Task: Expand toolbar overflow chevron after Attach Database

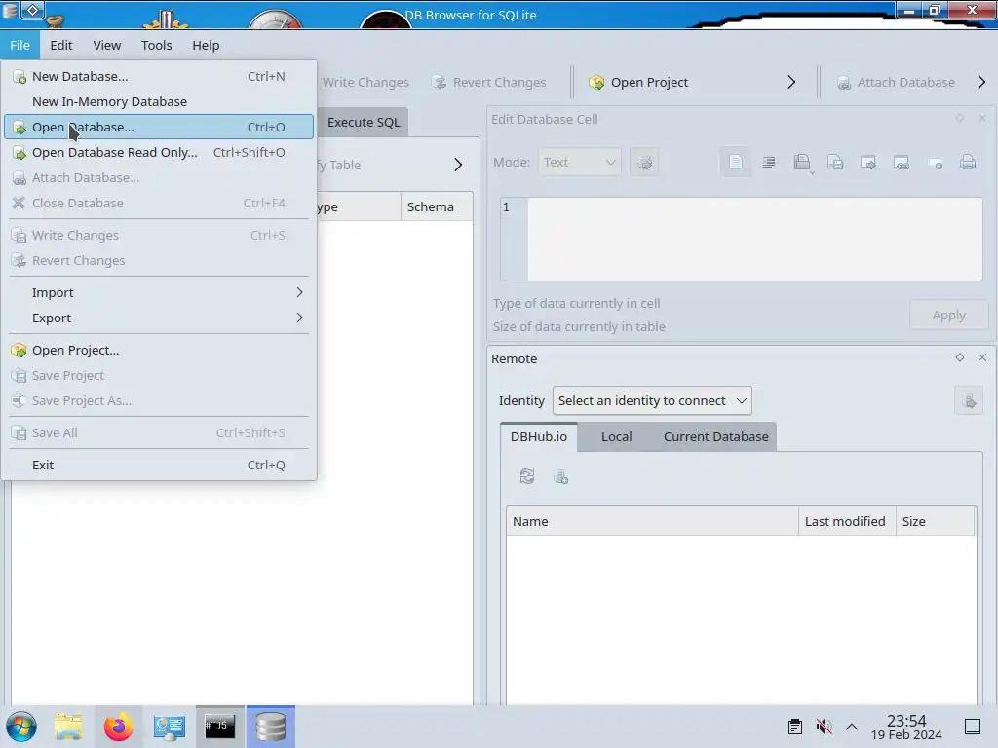Action: point(981,82)
